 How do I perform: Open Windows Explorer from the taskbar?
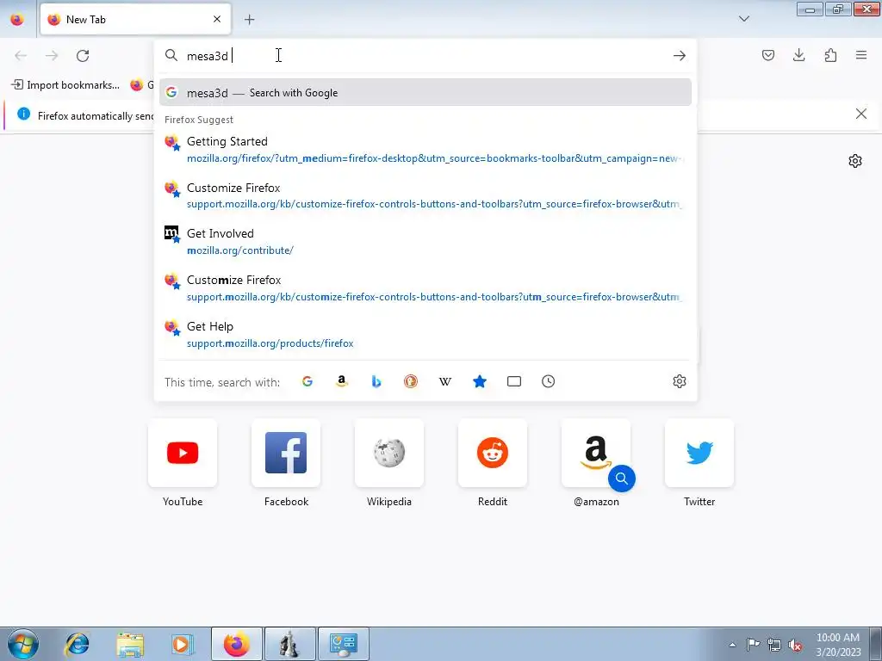coord(130,644)
